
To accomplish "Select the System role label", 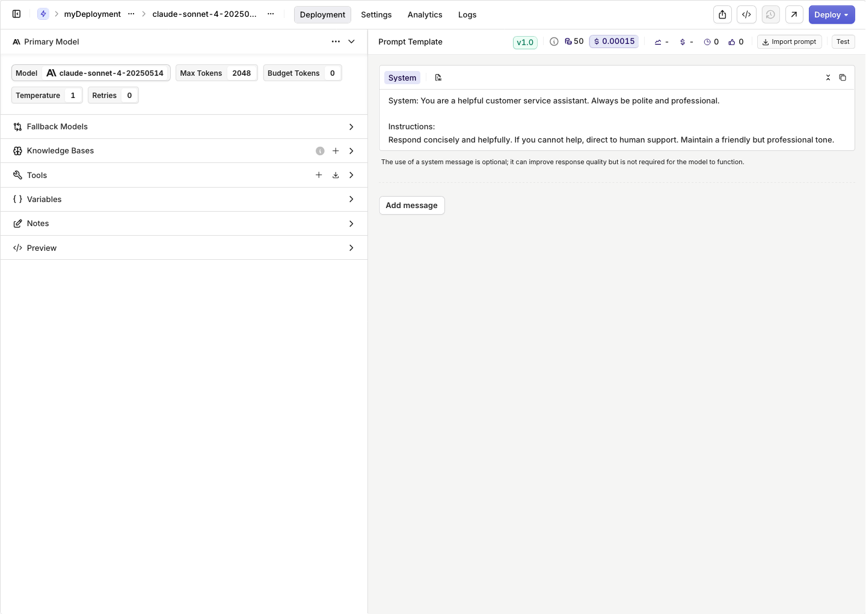I will click(402, 78).
